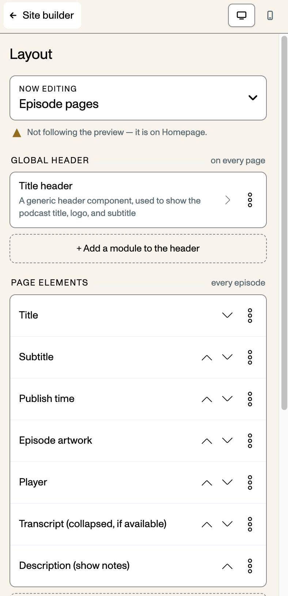The image size is (288, 596).
Task: Open options menu for Transcript element
Action: pos(250,524)
